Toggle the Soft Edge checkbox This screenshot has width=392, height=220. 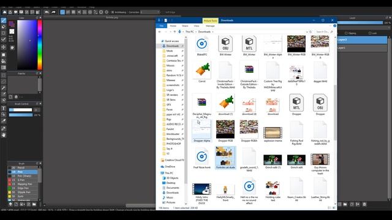(164, 12)
